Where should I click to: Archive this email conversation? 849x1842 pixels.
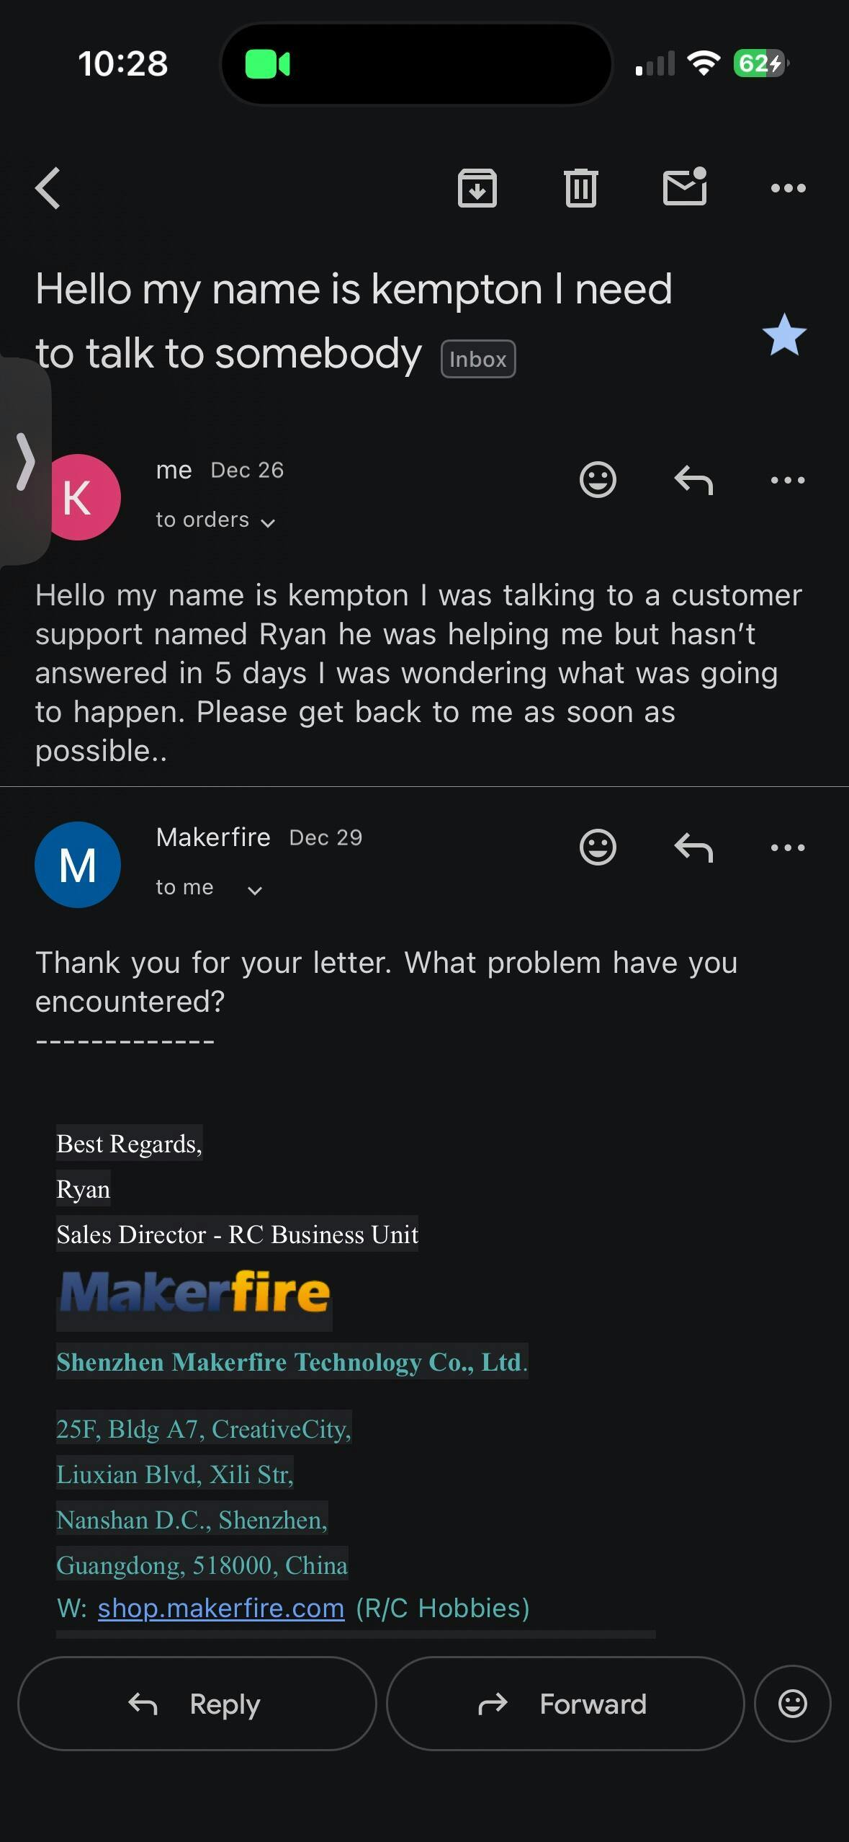coord(477,188)
